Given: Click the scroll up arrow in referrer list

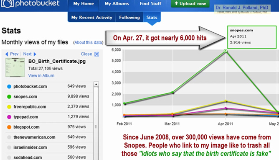Looking at the screenshot, I should pyautogui.click(x=96, y=84).
